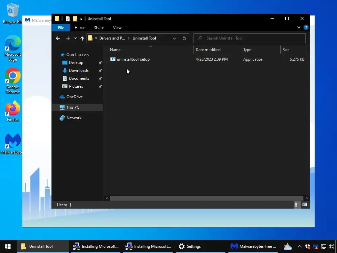The width and height of the screenshot is (337, 253).
Task: Navigate to Drivers and P... breadcrumb
Action: coord(112,38)
